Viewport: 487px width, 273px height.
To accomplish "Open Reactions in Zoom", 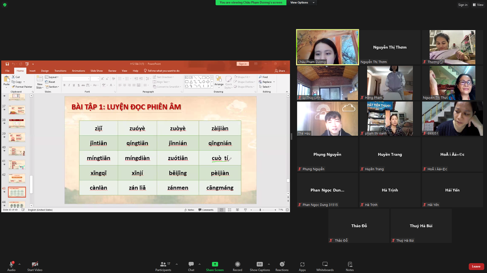I will click(282, 266).
